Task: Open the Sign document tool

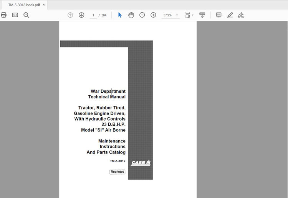Action: click(241, 15)
